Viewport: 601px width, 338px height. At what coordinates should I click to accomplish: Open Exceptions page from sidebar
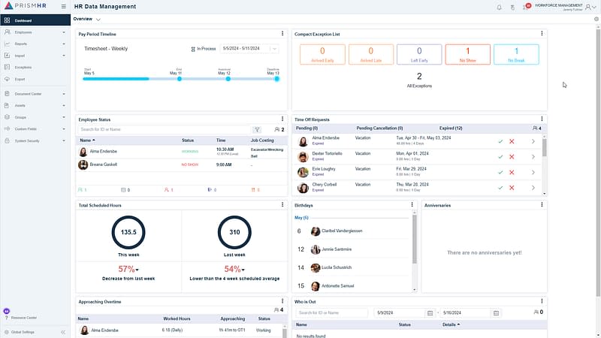[23, 67]
